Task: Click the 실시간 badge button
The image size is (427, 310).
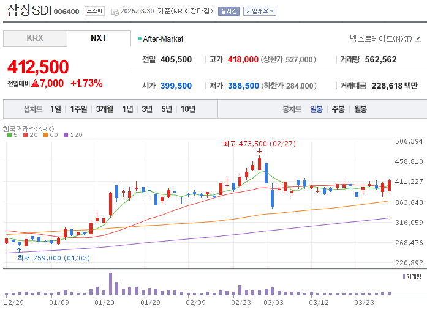Action: pyautogui.click(x=229, y=11)
